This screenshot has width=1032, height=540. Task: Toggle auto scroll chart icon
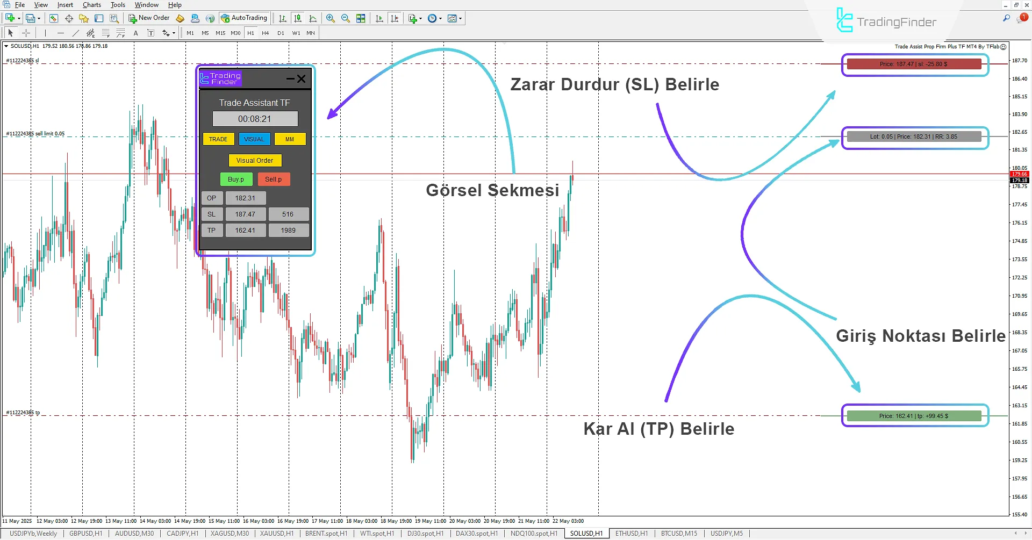(x=379, y=18)
